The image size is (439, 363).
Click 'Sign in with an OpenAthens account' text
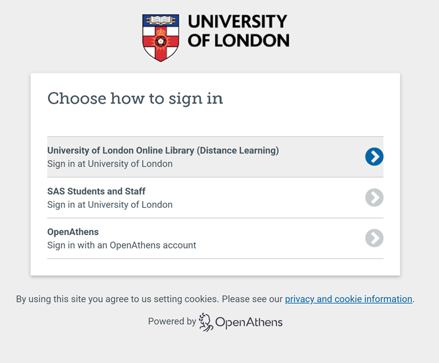point(121,245)
